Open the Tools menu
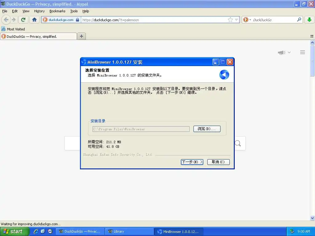 74,11
